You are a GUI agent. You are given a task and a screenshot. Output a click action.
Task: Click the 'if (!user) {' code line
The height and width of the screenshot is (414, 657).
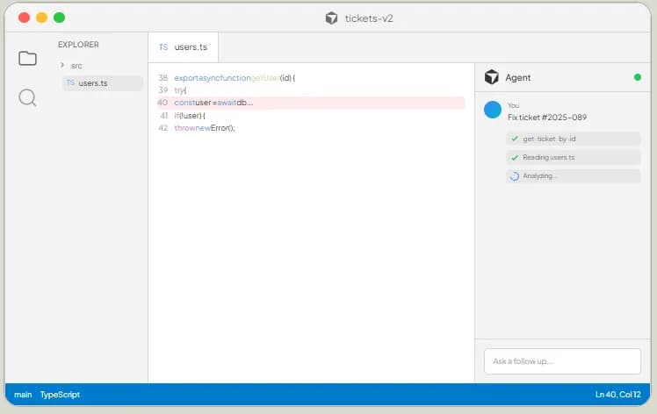click(x=190, y=116)
